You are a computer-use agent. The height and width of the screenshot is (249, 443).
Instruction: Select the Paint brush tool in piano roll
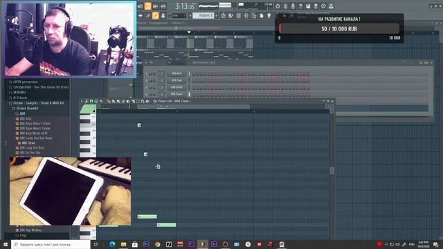click(114, 101)
